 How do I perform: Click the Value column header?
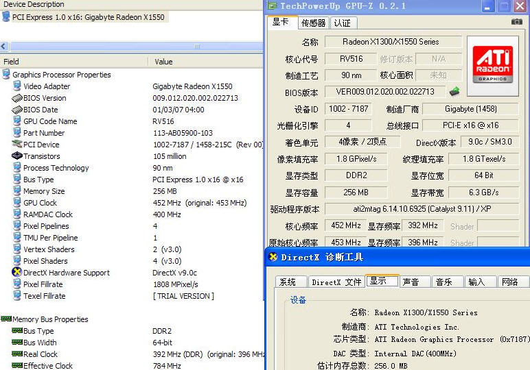coord(205,62)
